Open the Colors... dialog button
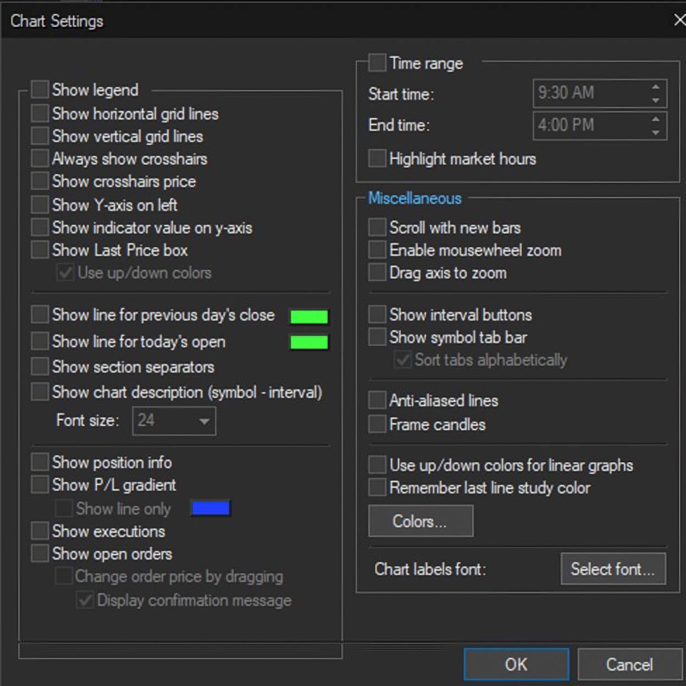 coord(421,521)
